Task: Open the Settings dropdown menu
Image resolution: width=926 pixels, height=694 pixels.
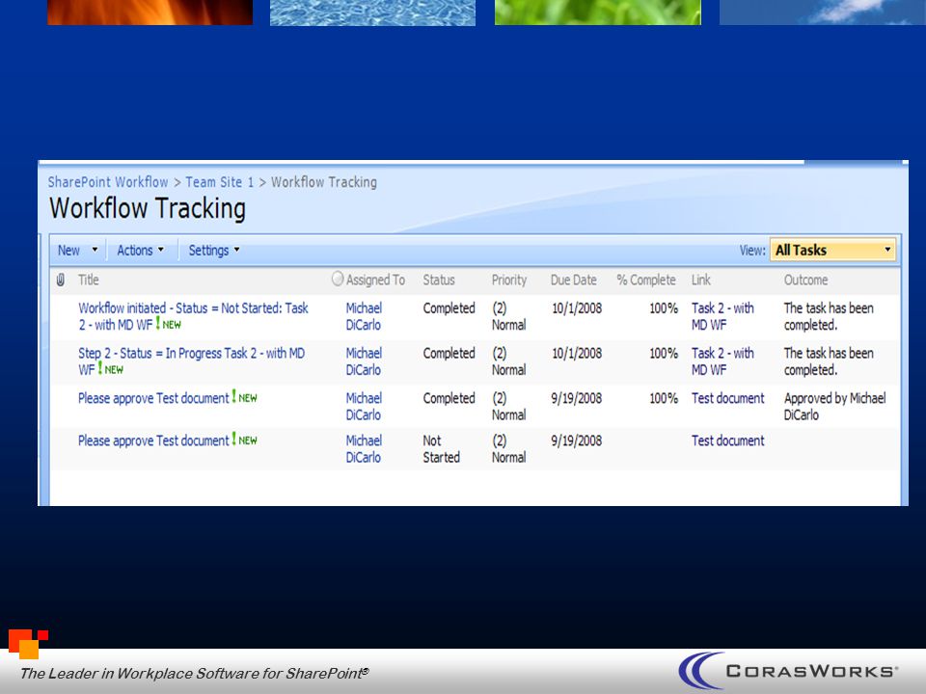Action: 214,251
